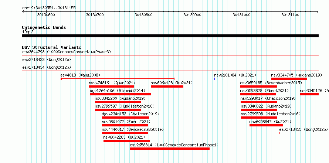The height and width of the screenshot is (163, 329).
Task: Select nsv3342200 Audano2019 variant label
Action: coord(120,98)
